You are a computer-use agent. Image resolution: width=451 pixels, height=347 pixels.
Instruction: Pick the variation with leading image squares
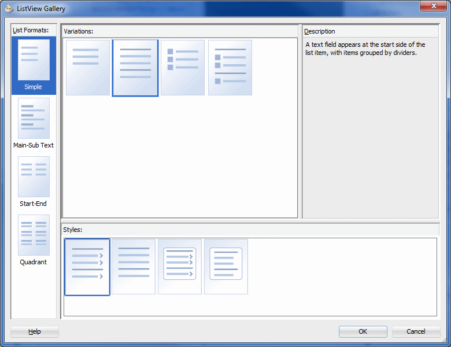[x=183, y=68]
